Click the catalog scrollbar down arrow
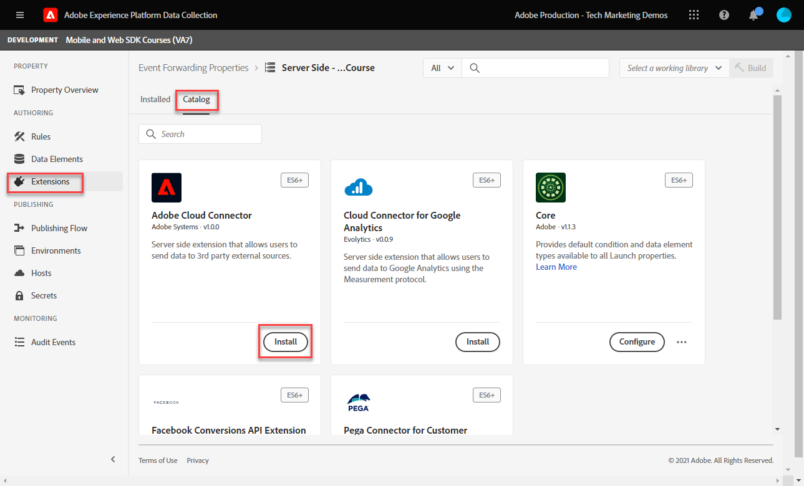The height and width of the screenshot is (486, 804). [777, 429]
